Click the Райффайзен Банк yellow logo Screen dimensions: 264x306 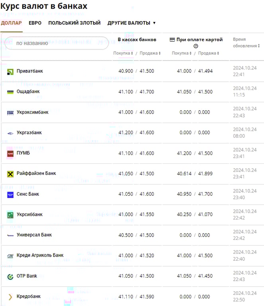coord(10,174)
